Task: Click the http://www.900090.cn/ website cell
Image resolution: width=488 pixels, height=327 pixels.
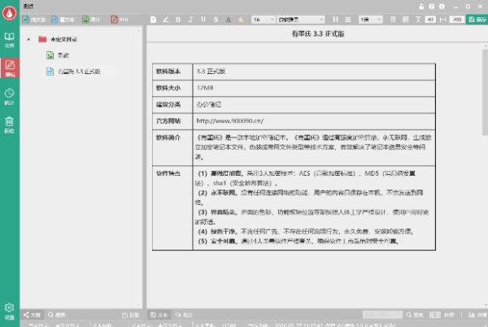Action: (314, 120)
